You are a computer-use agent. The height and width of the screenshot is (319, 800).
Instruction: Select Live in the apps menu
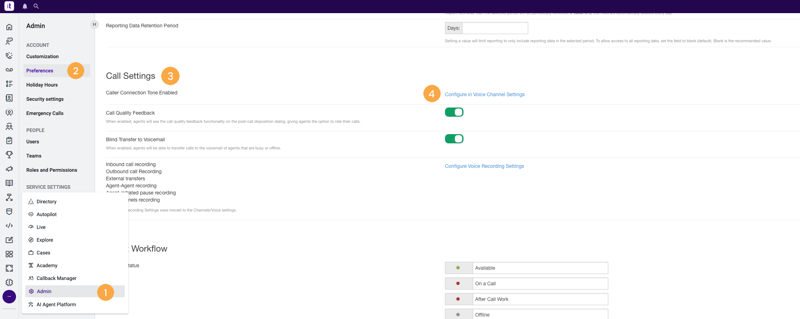click(75, 227)
